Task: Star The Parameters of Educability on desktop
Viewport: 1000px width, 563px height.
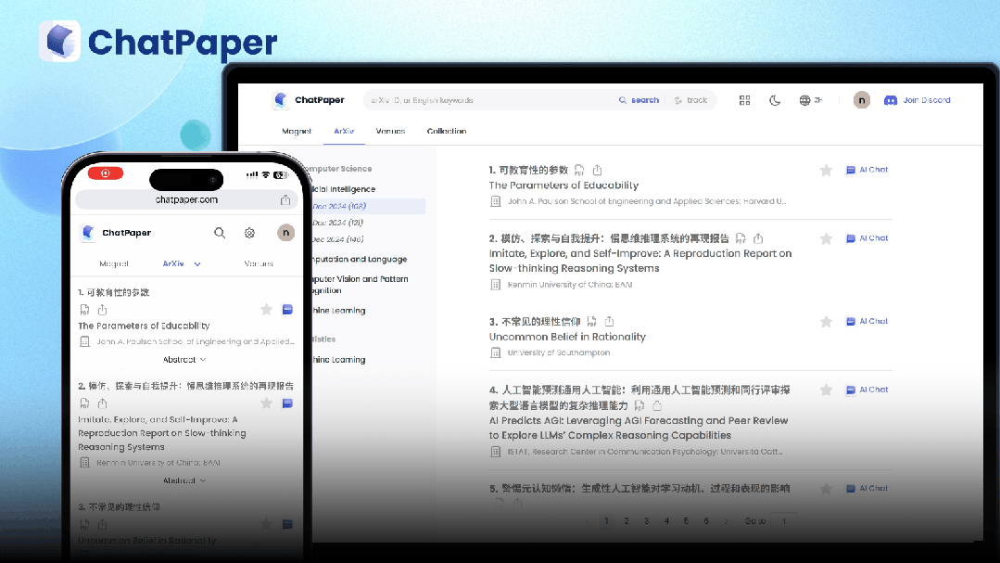Action: pos(826,171)
